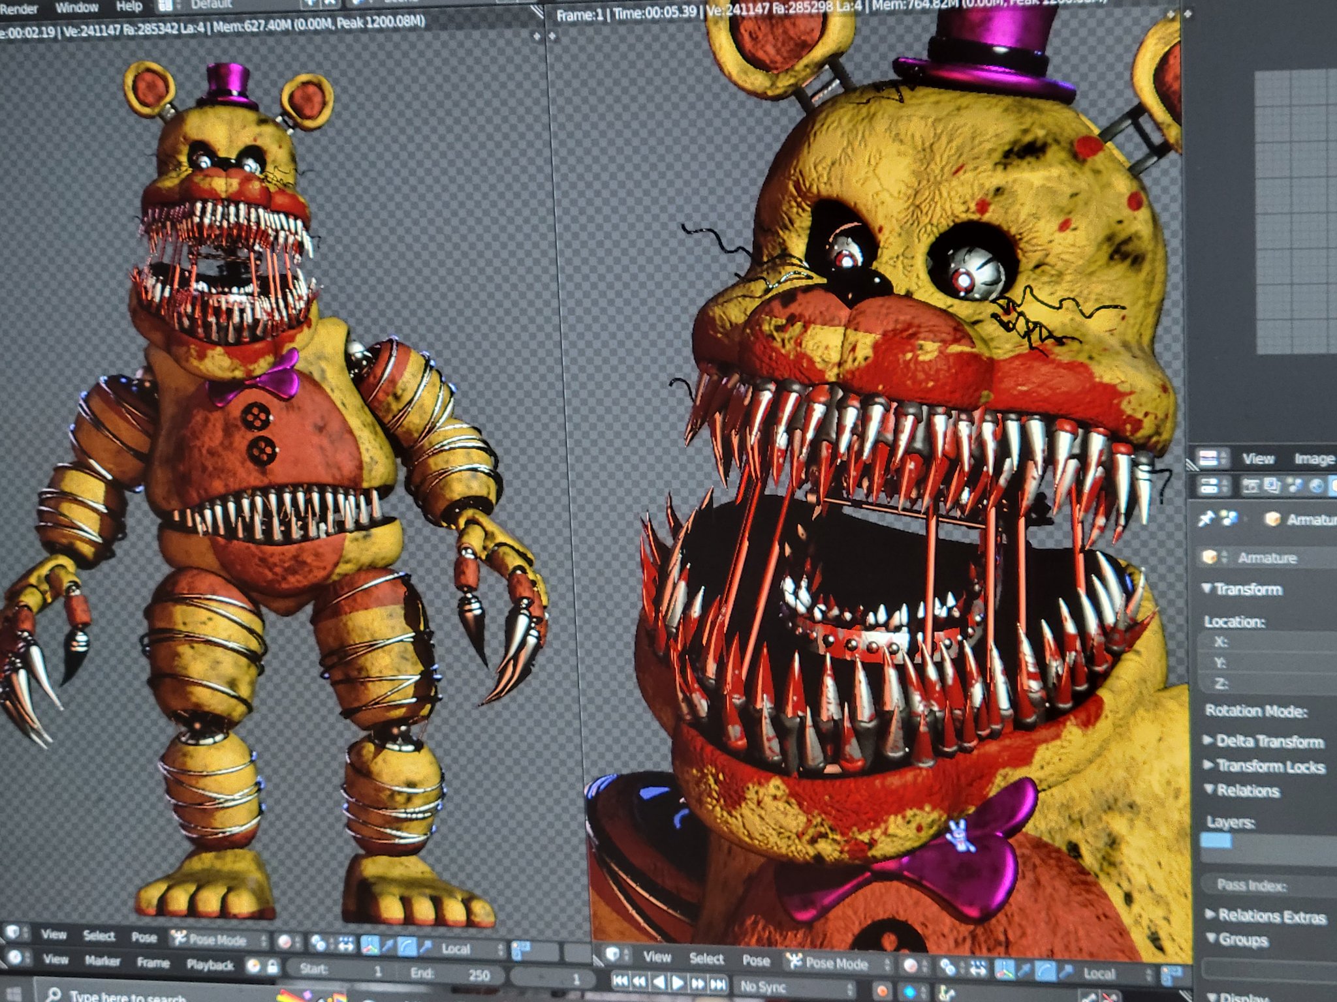This screenshot has height=1002, width=1337.
Task: Open timeline Frame menu
Action: tap(153, 963)
